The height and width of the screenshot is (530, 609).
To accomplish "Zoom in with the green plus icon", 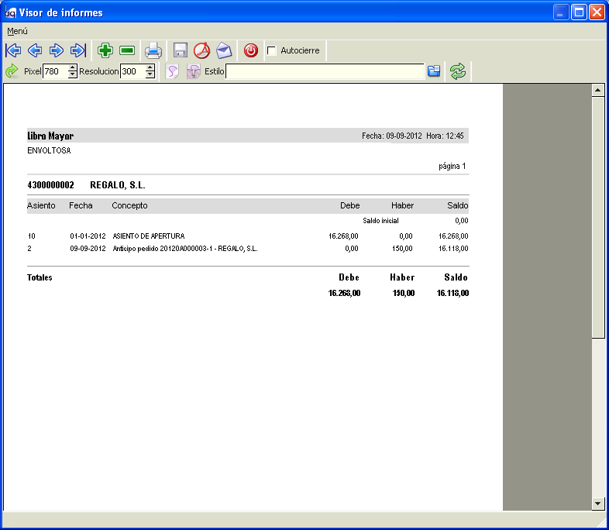I will coord(105,50).
